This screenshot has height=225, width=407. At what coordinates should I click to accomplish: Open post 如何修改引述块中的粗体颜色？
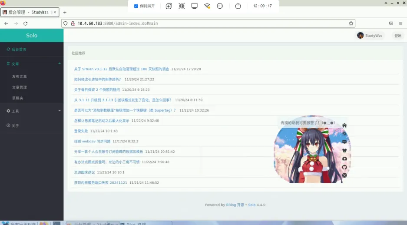pos(97,79)
